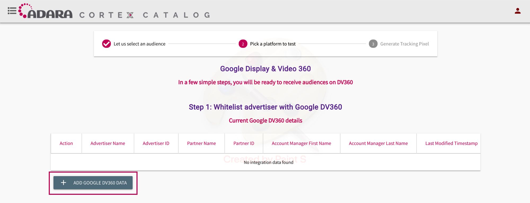Select 'Pick a platform to test' step
Screen dimensions: 530x203
tap(273, 44)
